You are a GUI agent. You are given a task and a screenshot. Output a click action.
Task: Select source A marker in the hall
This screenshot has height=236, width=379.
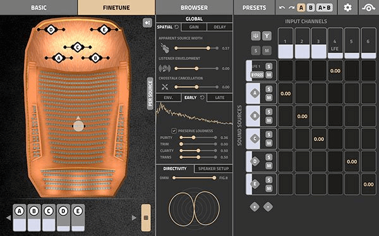59,58
